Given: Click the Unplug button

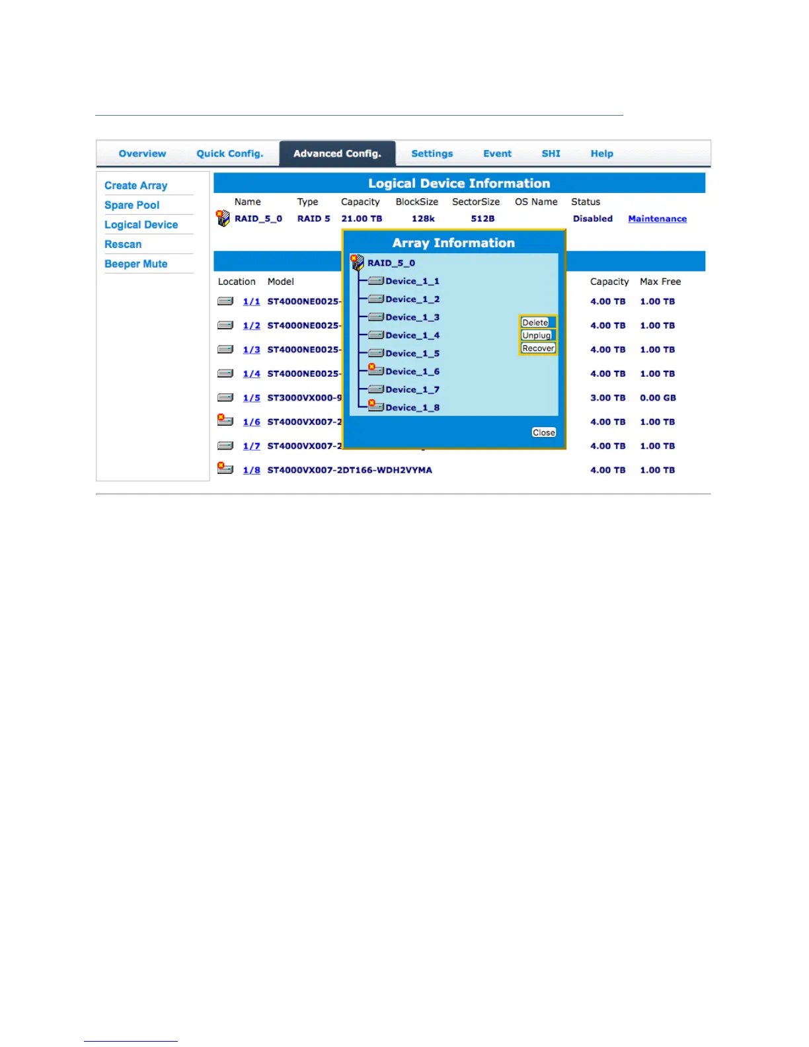Looking at the screenshot, I should pos(537,335).
